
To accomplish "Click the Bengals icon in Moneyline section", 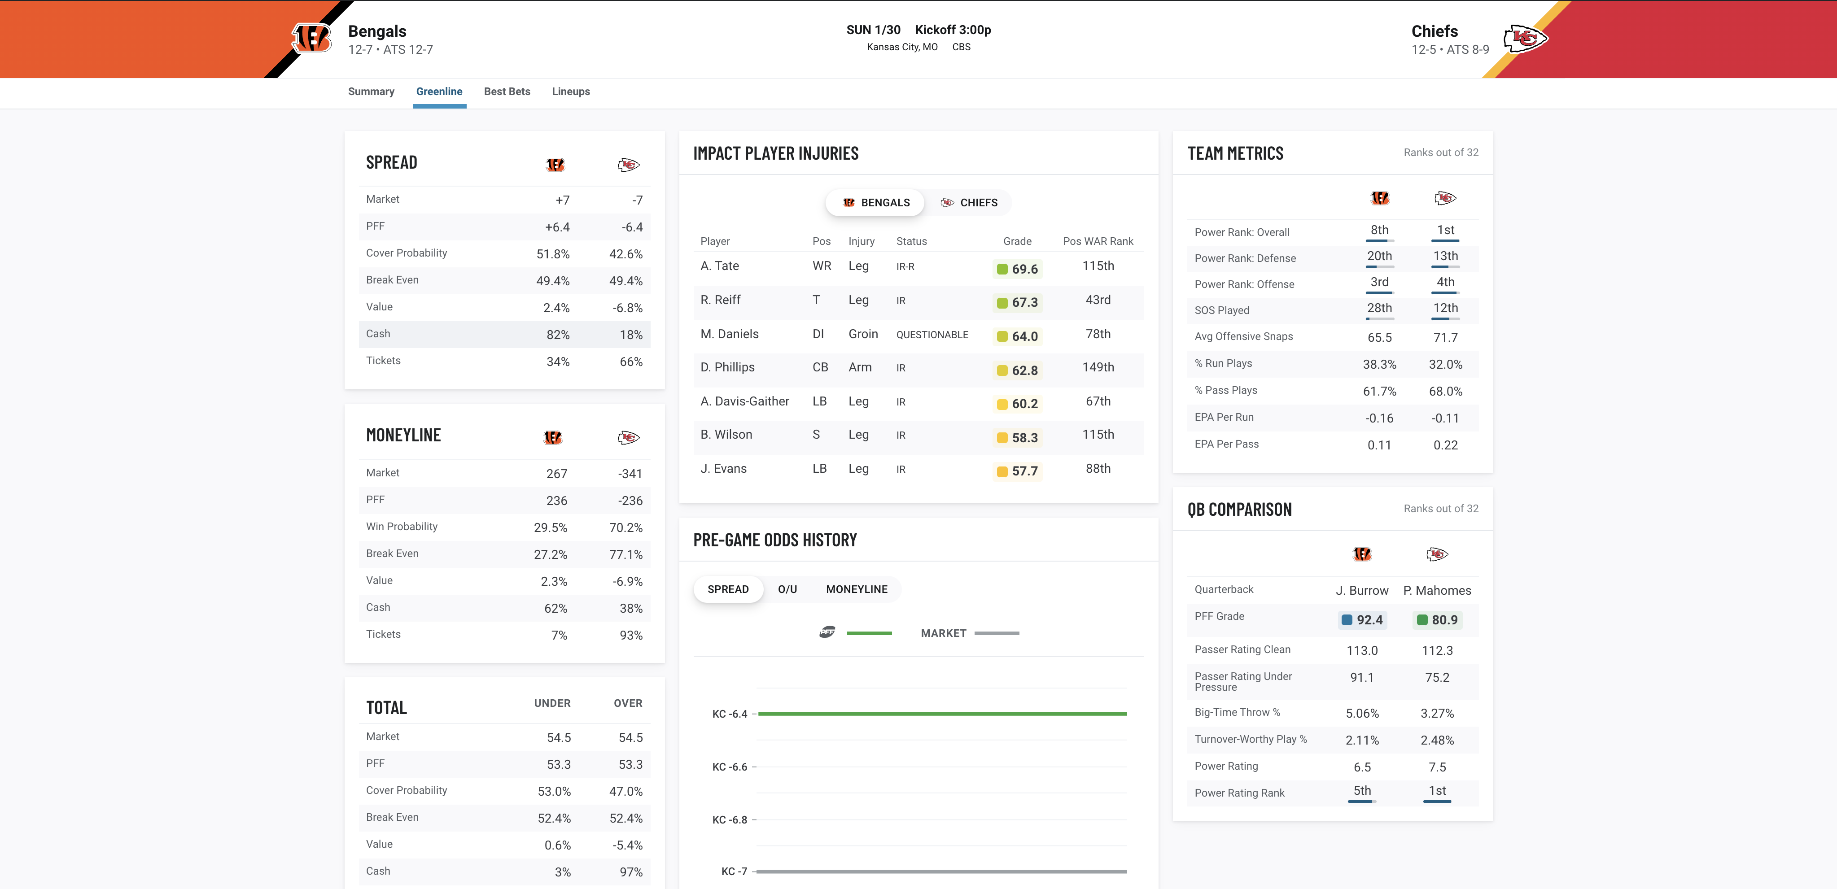I will 553,437.
